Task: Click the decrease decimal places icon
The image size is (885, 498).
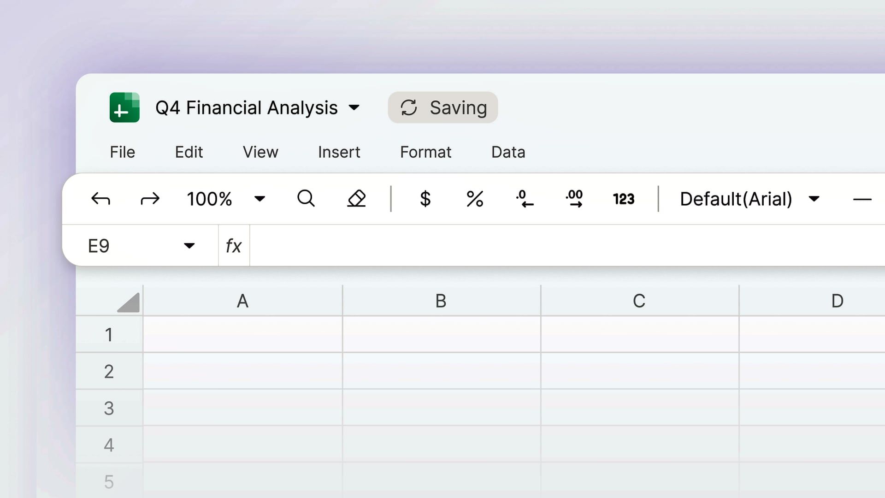Action: 525,199
